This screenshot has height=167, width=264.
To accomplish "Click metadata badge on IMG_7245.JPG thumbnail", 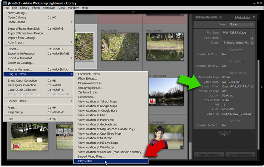I will [x=137, y=59].
